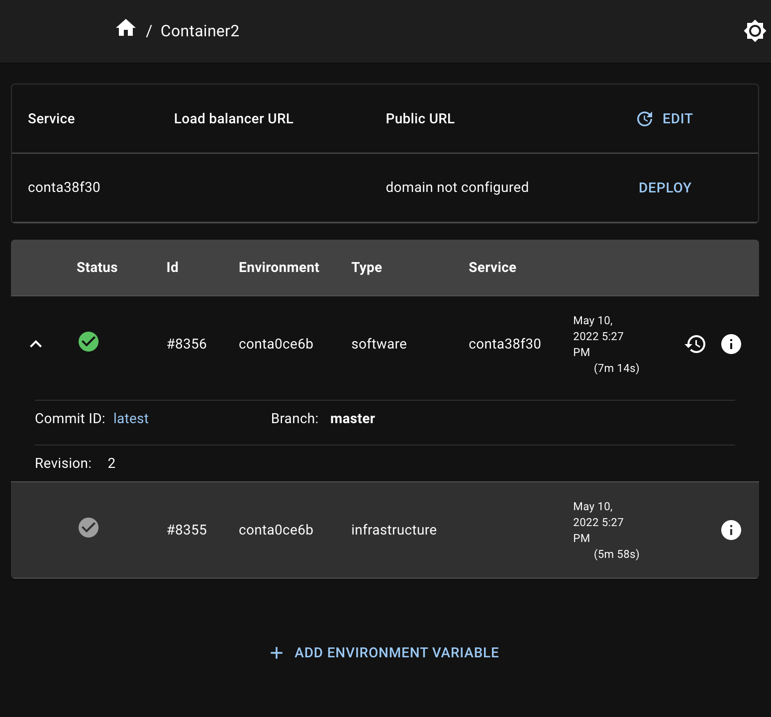Click Container2 breadcrumb label
771x717 pixels.
200,31
